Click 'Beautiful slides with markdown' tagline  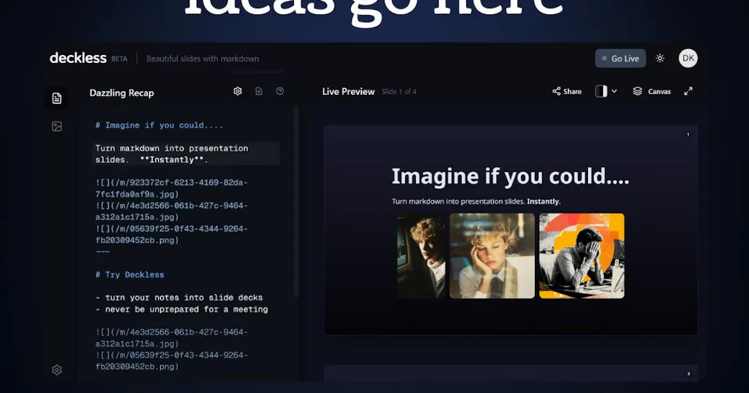(x=203, y=59)
